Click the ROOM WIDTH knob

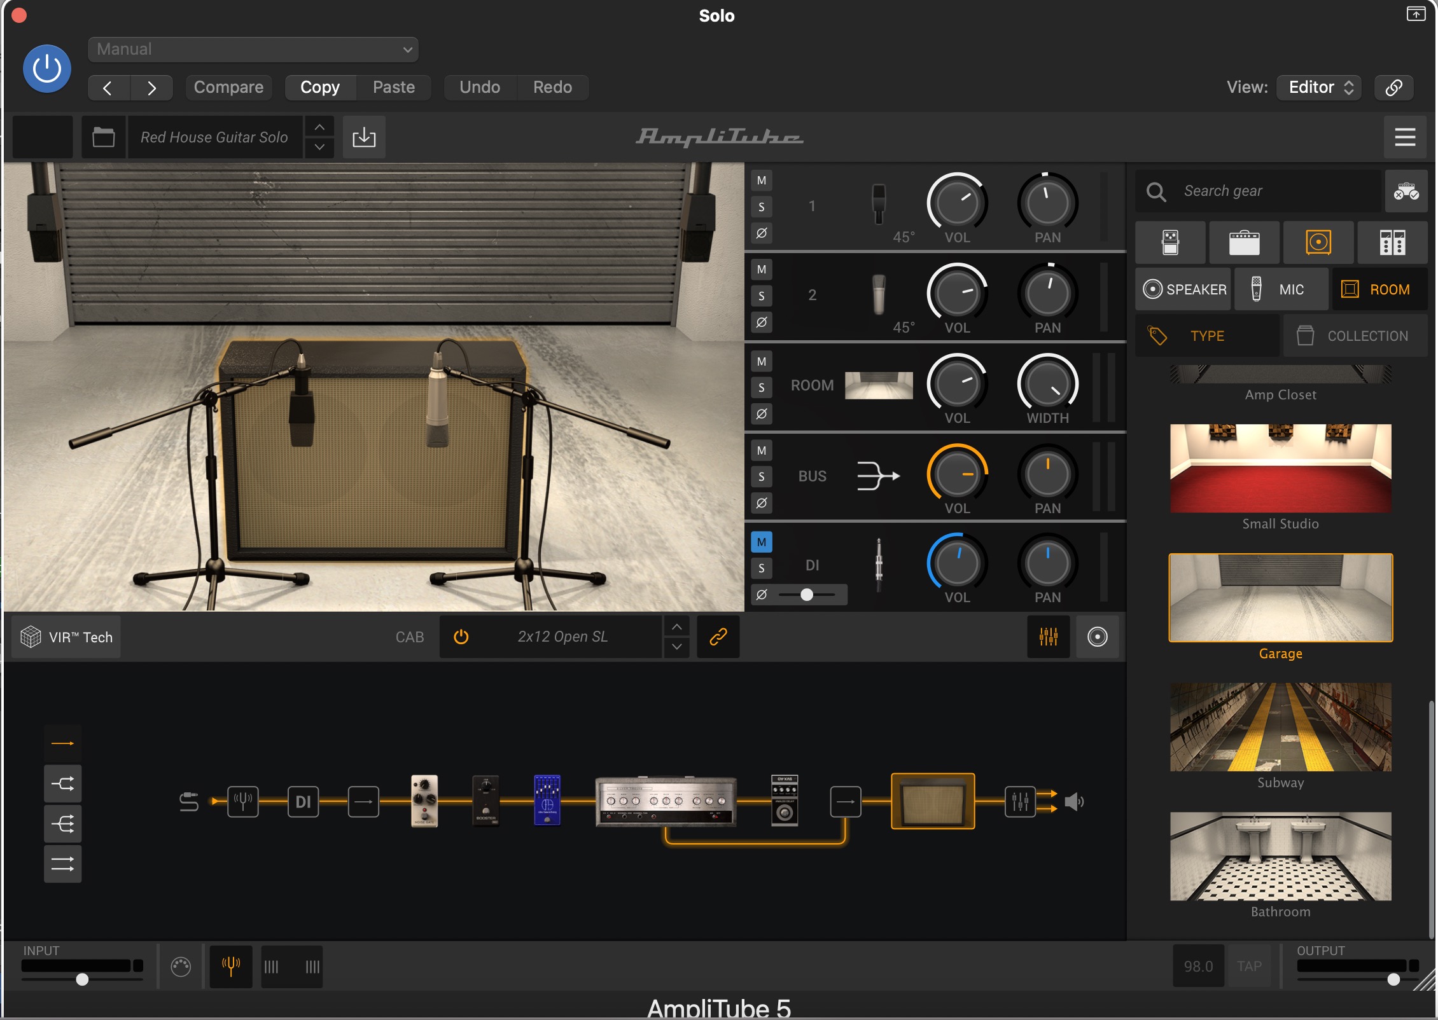(1047, 384)
